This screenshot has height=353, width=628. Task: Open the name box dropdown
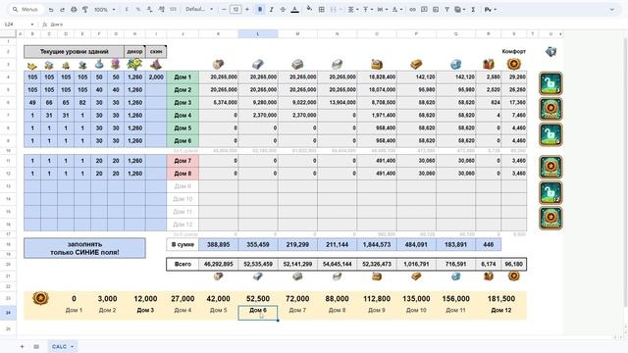32,25
